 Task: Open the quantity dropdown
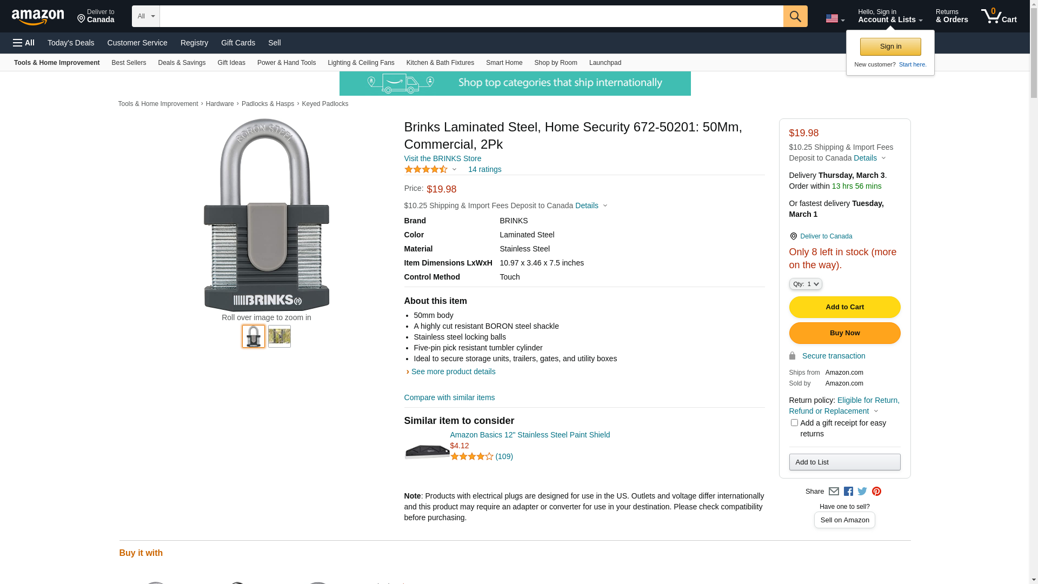(805, 284)
